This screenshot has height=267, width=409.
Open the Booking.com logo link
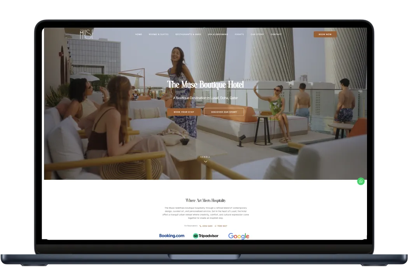coord(171,235)
